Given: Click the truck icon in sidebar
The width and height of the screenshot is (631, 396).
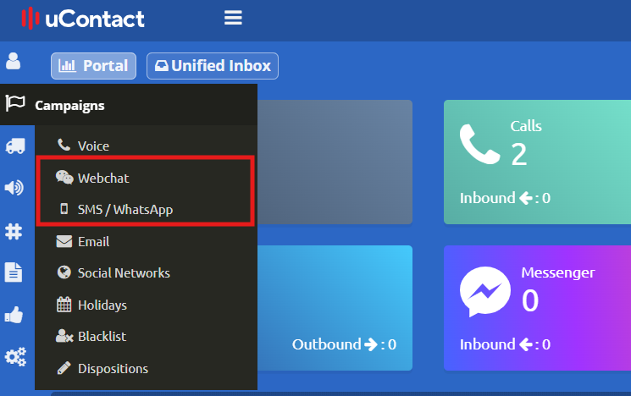Looking at the screenshot, I should 14,146.
